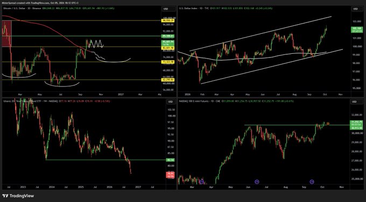
Task: Select upper white channel line on Dollar Index
Action: point(261,34)
